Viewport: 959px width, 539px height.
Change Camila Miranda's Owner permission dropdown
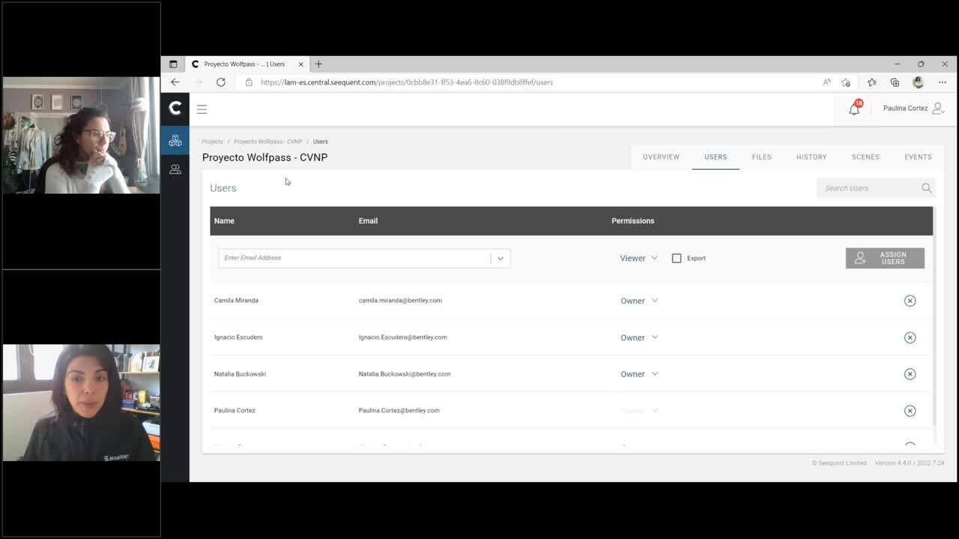coord(638,301)
